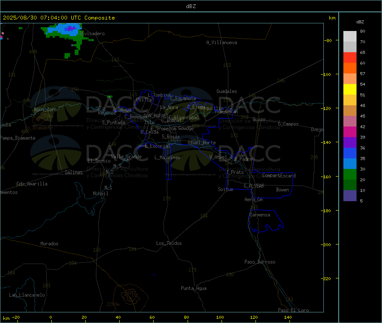Select the blue 35 dBZ legend swatch

coord(350,153)
